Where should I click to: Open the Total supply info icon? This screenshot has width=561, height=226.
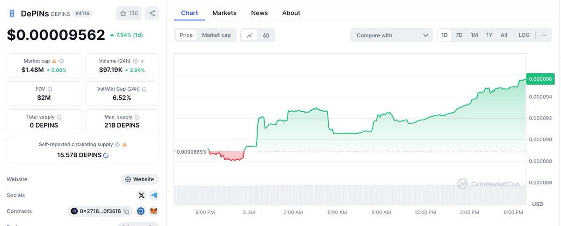click(59, 117)
